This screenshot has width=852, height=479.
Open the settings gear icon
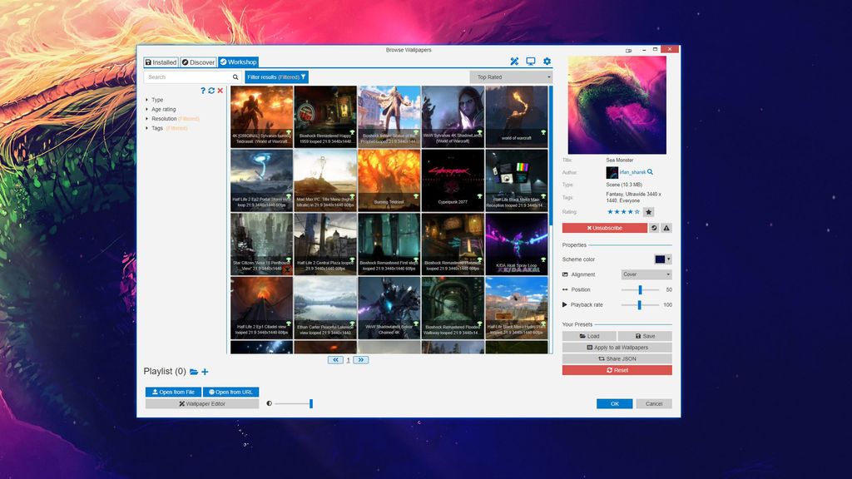tap(547, 62)
